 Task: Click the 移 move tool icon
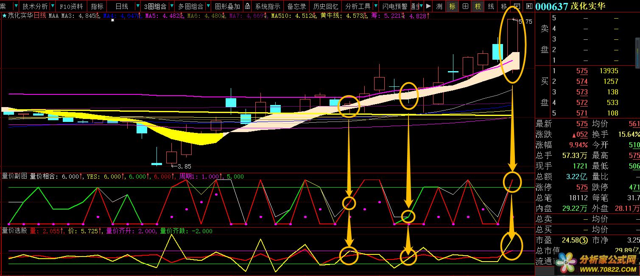point(503,6)
